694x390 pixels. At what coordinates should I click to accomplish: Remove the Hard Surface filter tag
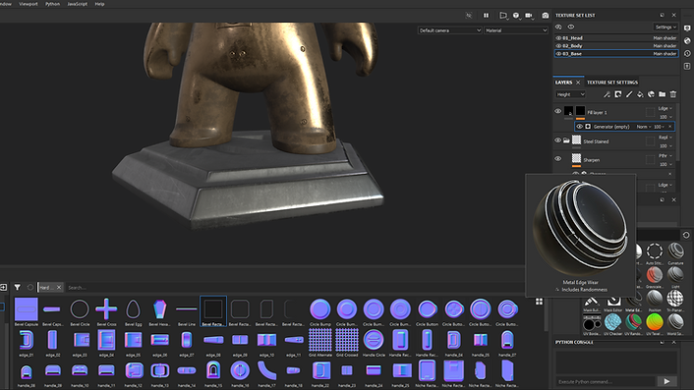pos(59,288)
